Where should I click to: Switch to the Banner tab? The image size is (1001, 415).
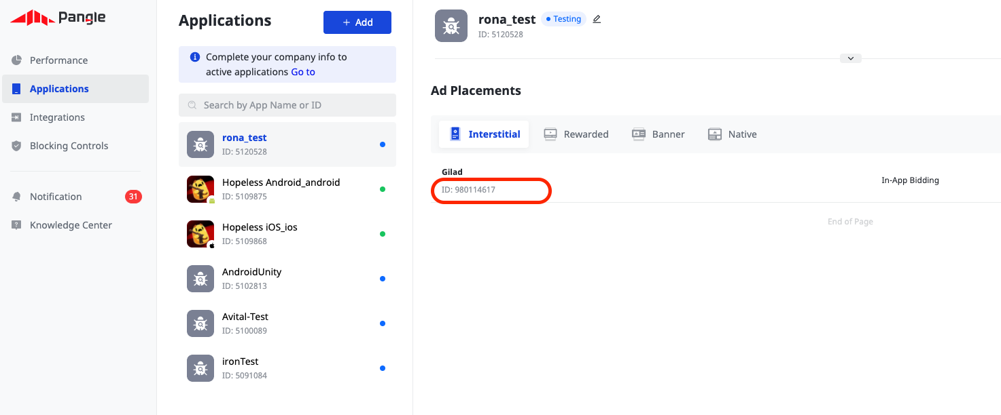tap(658, 134)
